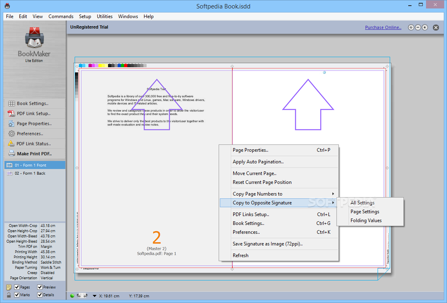Click the Make Print PDF printer icon
Image resolution: width=447 pixels, height=303 pixels.
pos(12,153)
